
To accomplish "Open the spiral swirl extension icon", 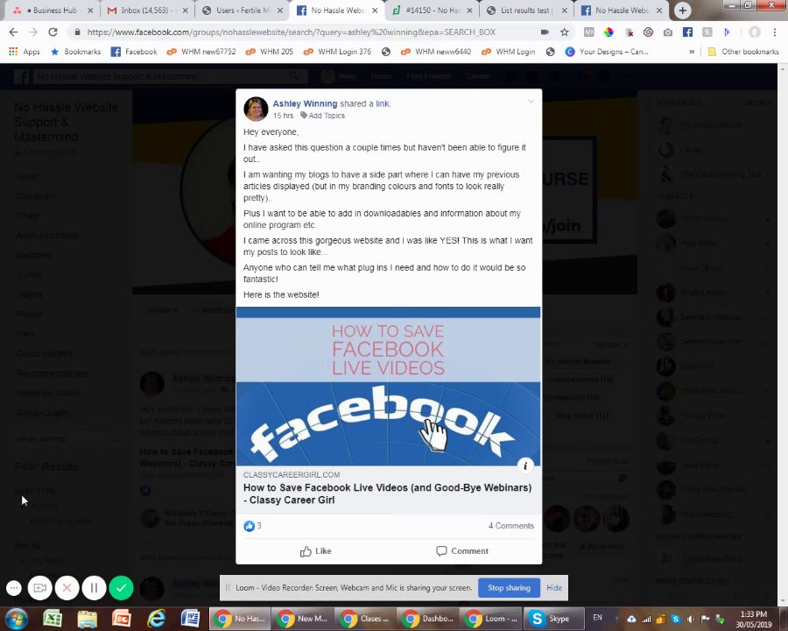I will point(648,32).
